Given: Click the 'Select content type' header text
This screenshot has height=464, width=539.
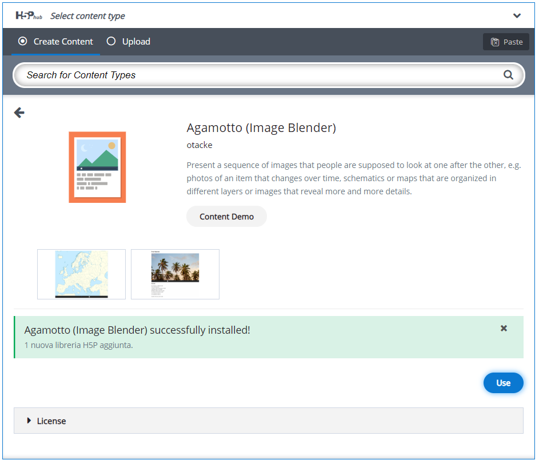Looking at the screenshot, I should point(87,16).
